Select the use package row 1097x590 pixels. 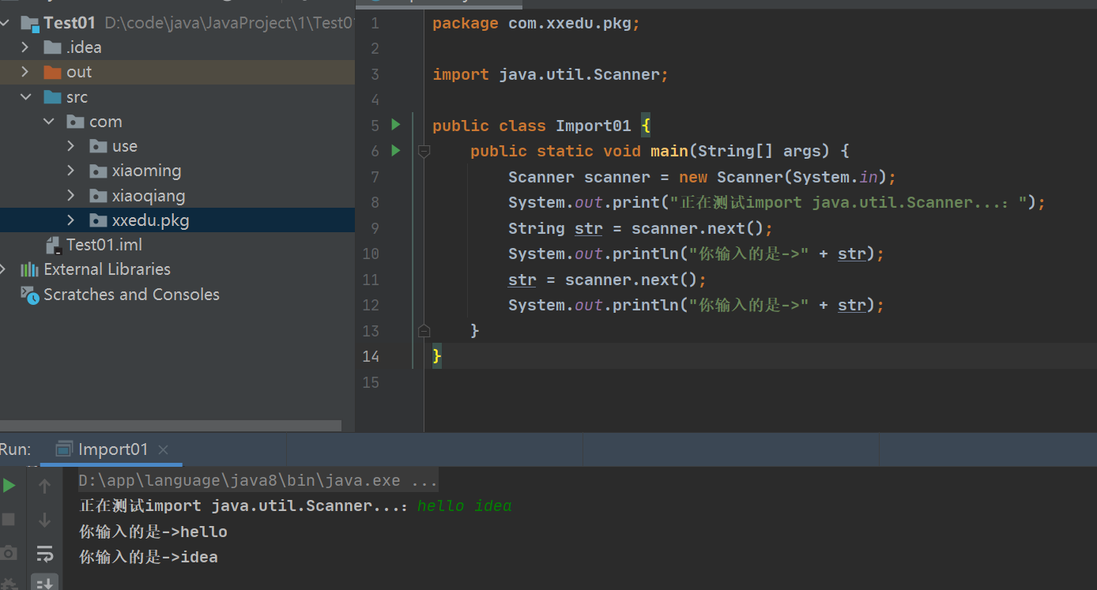(177, 146)
